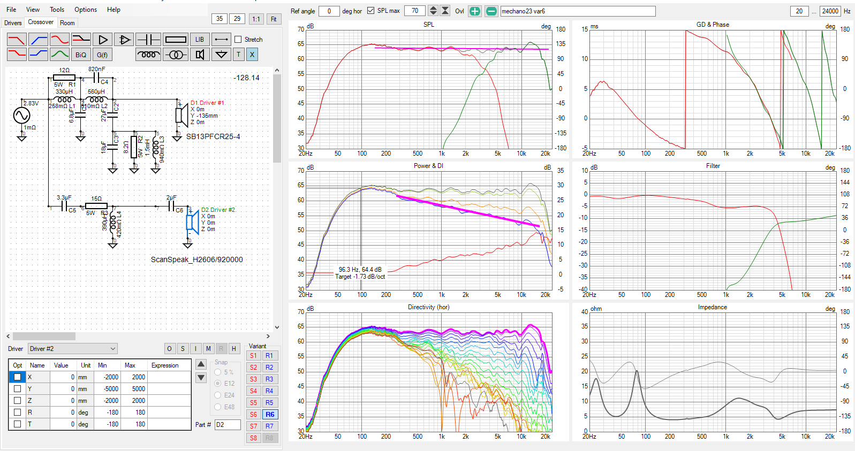
Task: Select the E24 snap radio button
Action: pos(218,395)
